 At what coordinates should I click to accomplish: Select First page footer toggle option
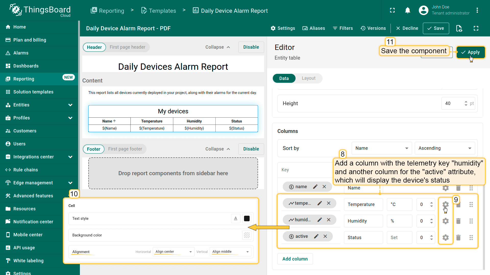(x=125, y=149)
